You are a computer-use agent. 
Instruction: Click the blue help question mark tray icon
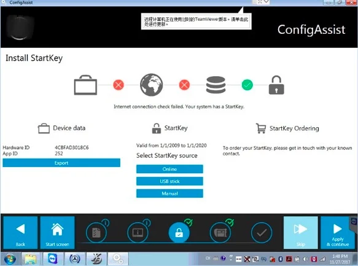coord(224,258)
